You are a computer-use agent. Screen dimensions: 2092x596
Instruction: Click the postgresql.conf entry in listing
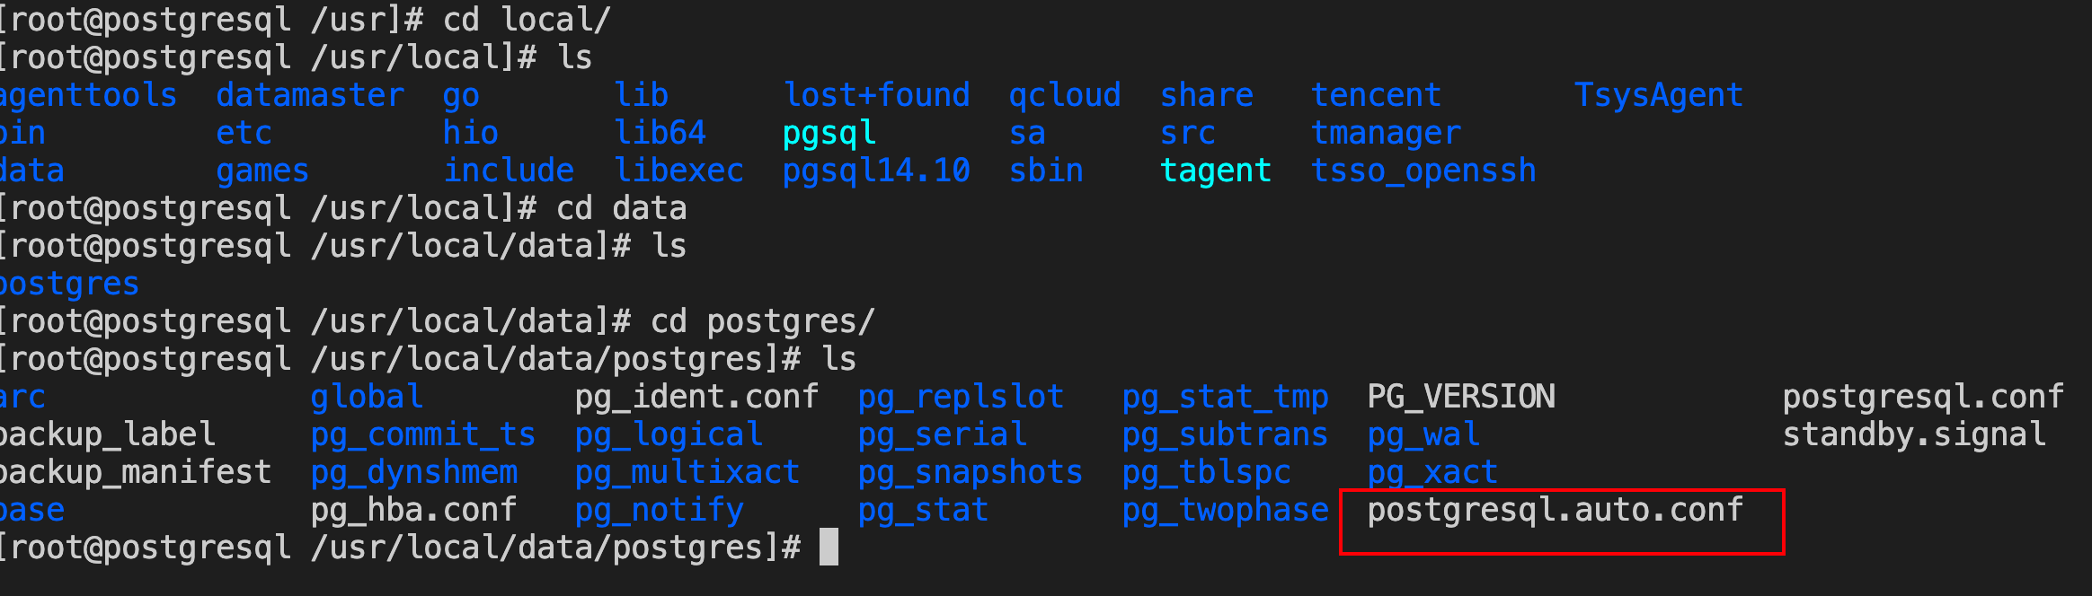pyautogui.click(x=1923, y=398)
